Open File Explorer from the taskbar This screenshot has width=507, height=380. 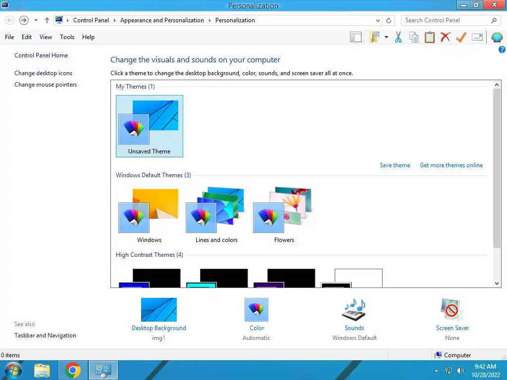[x=42, y=370]
